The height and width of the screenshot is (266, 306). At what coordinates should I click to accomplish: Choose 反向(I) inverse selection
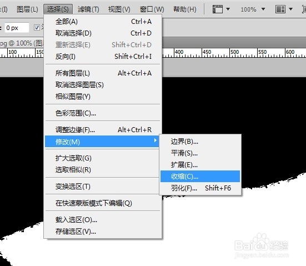pos(103,57)
